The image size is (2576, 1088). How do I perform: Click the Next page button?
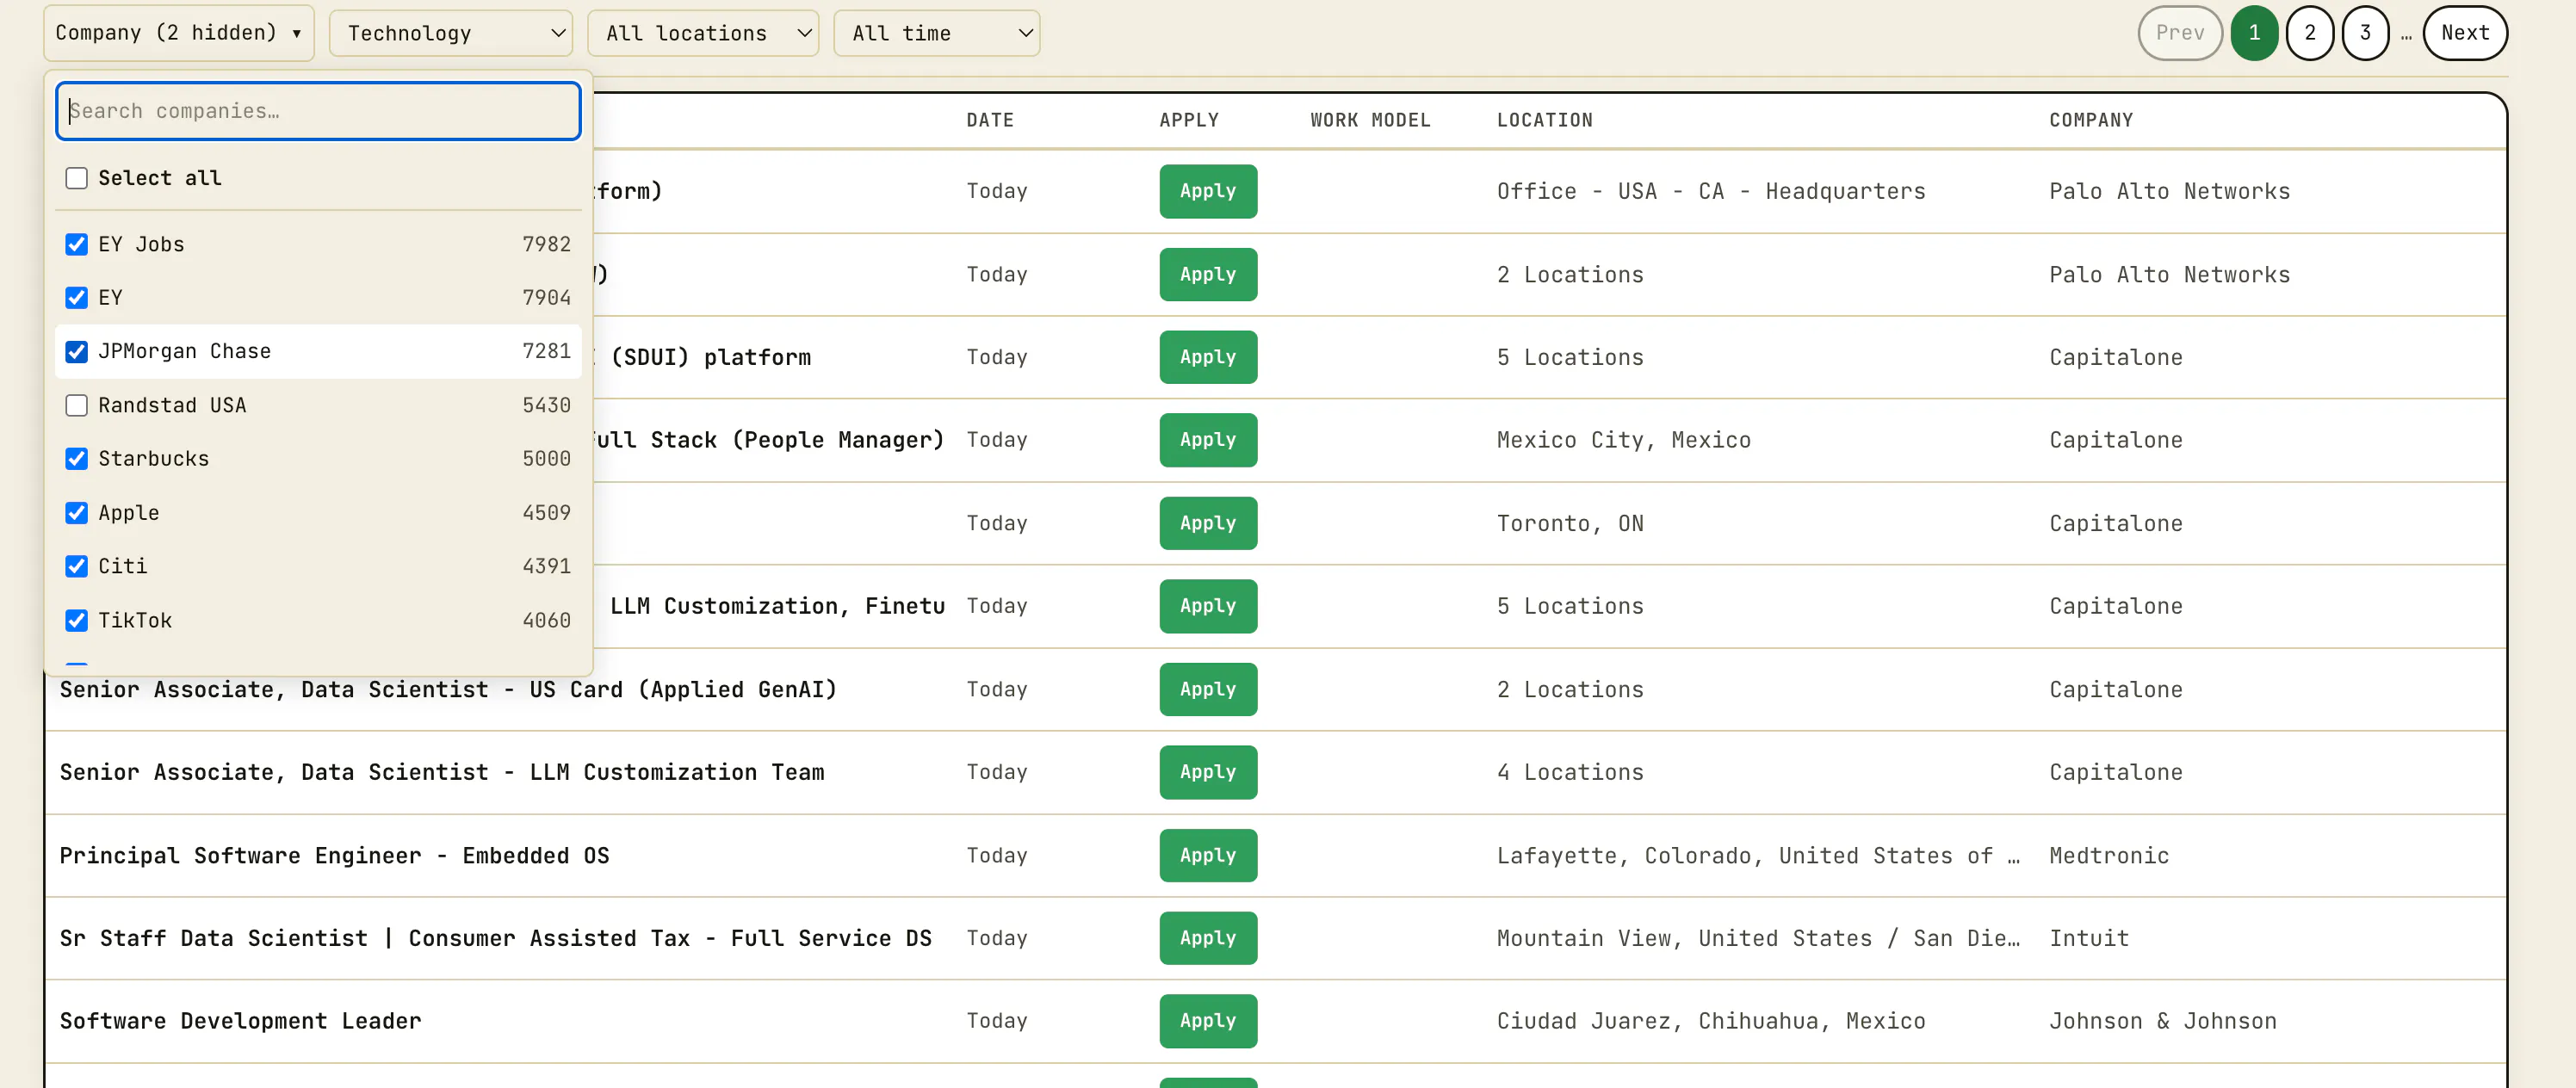(2465, 33)
